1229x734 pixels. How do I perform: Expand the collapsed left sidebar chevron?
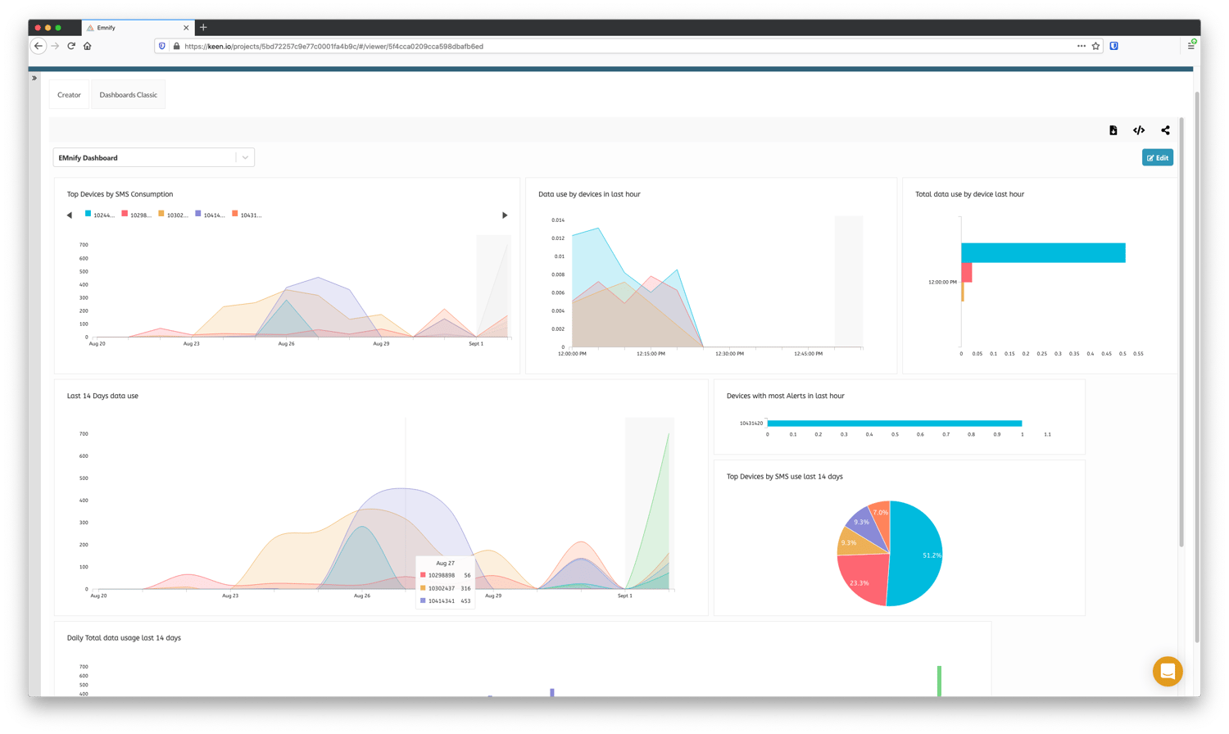tap(34, 78)
